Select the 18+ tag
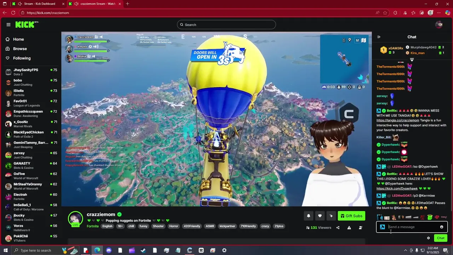The image size is (453, 255). click(x=120, y=226)
